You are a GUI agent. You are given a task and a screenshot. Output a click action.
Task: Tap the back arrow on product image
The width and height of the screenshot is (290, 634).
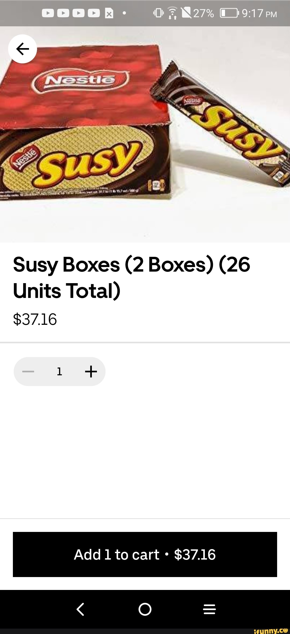[x=23, y=49]
